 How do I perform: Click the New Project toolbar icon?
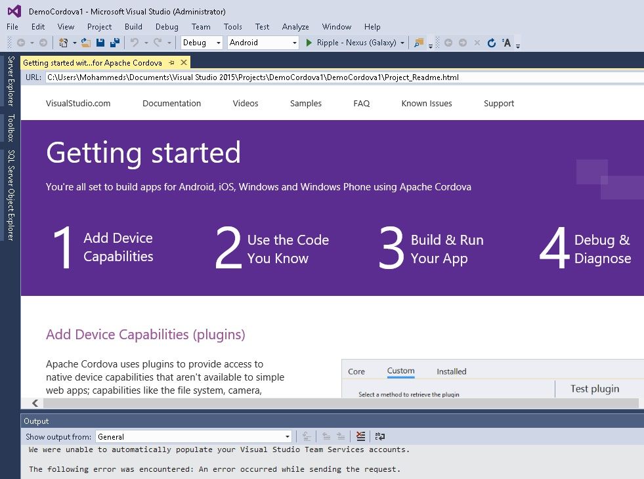pos(64,43)
